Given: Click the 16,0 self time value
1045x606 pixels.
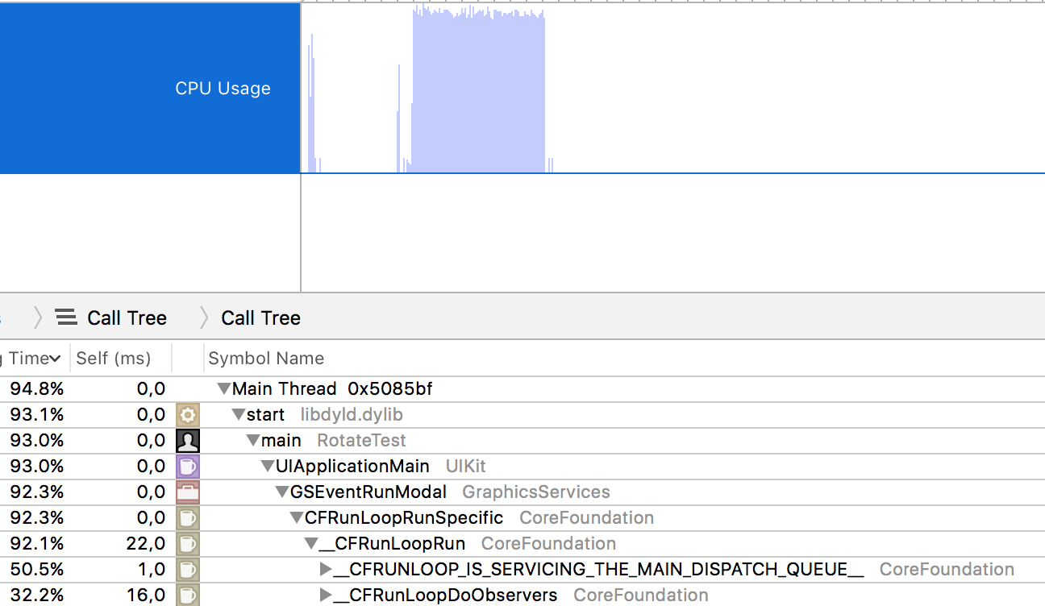Looking at the screenshot, I should tap(146, 596).
